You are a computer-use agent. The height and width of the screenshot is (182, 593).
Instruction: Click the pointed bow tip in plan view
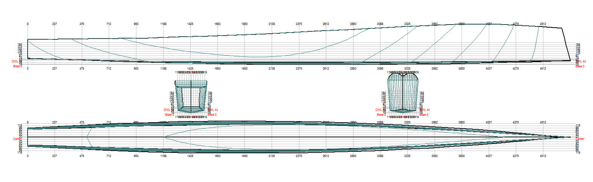coord(570,137)
